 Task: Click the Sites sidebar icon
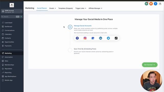pos(3,61)
